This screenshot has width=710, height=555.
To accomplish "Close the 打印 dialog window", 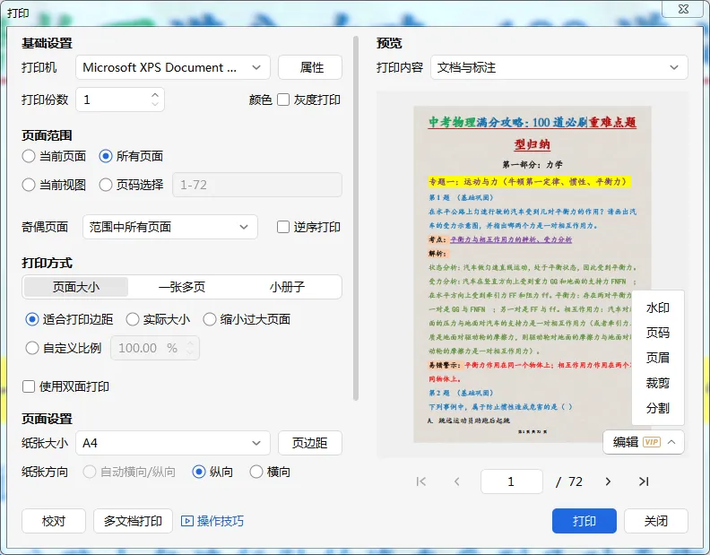I will pos(683,9).
